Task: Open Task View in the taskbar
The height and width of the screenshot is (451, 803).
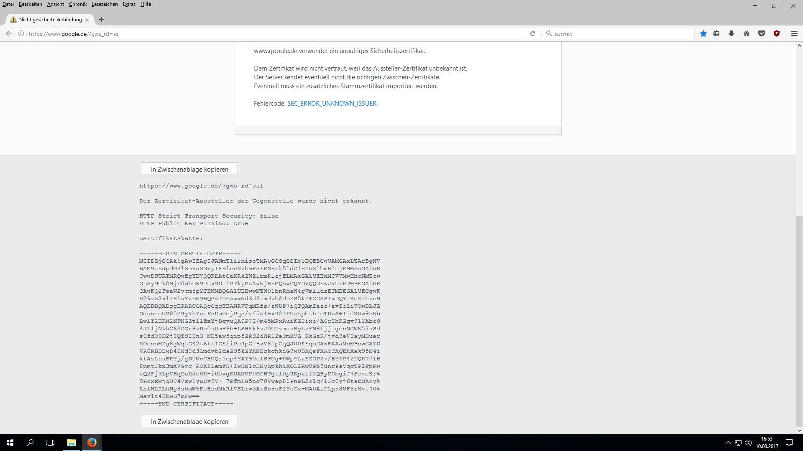Action: (x=50, y=443)
